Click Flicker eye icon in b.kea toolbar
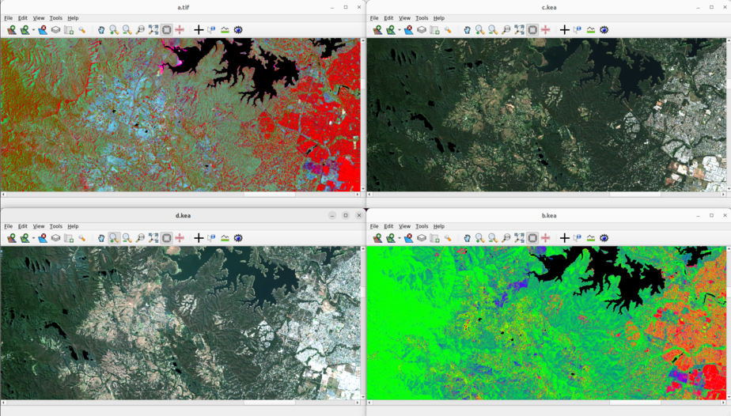731x416 pixels. 604,238
